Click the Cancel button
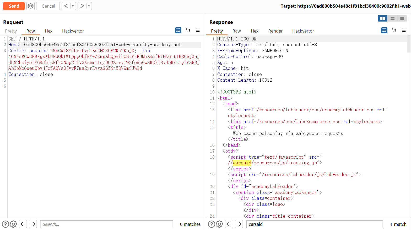This screenshot has width=411, height=230. coord(48,6)
